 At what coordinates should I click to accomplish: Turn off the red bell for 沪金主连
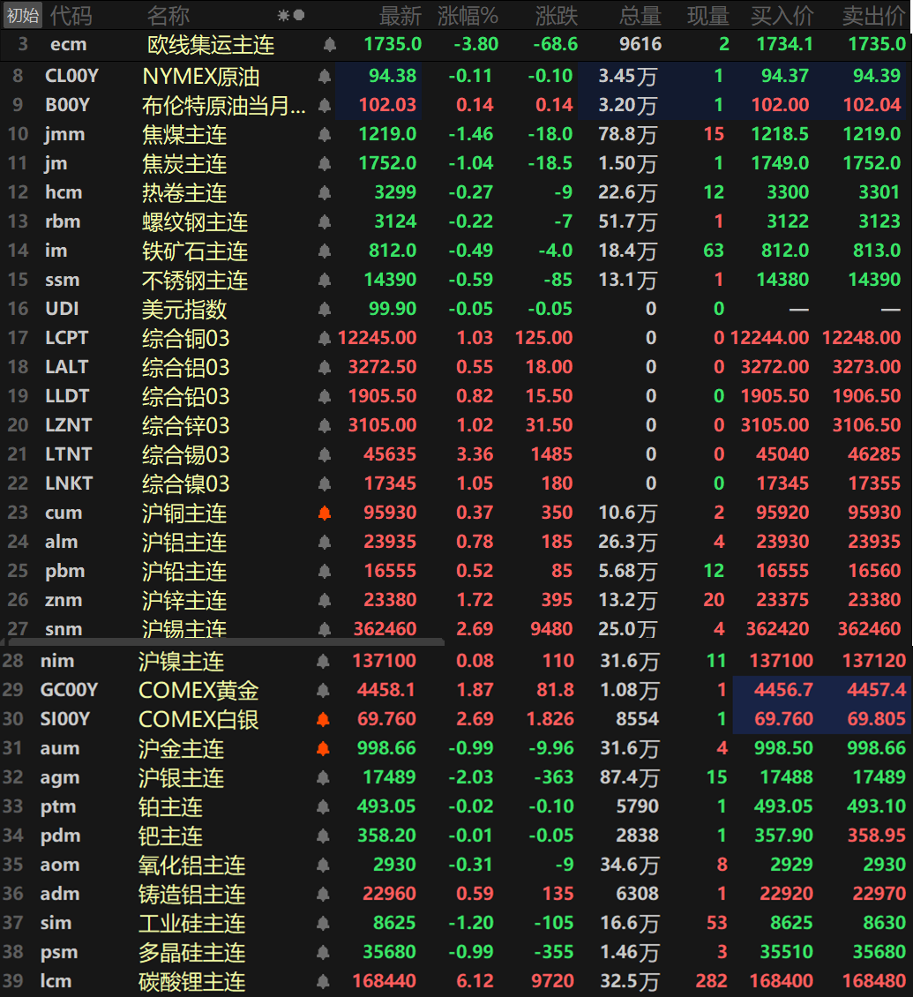tap(323, 748)
